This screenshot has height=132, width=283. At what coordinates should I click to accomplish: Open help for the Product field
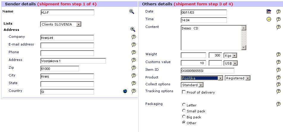[279, 78]
